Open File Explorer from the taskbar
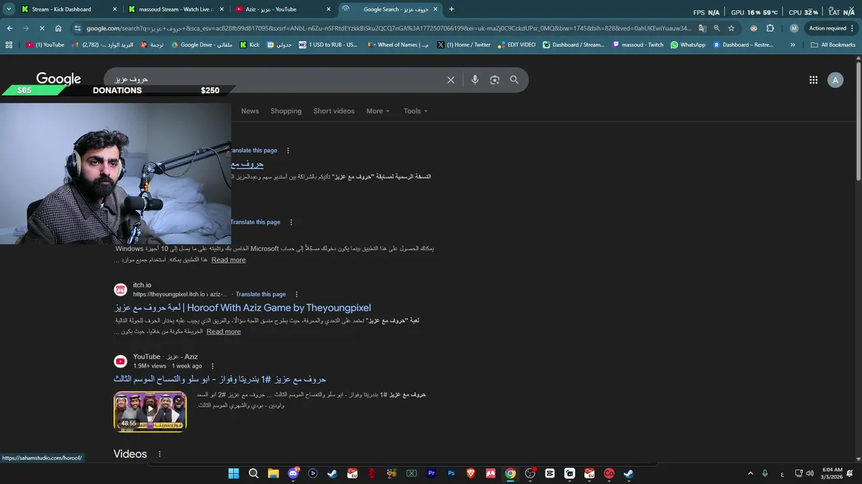 (x=273, y=473)
